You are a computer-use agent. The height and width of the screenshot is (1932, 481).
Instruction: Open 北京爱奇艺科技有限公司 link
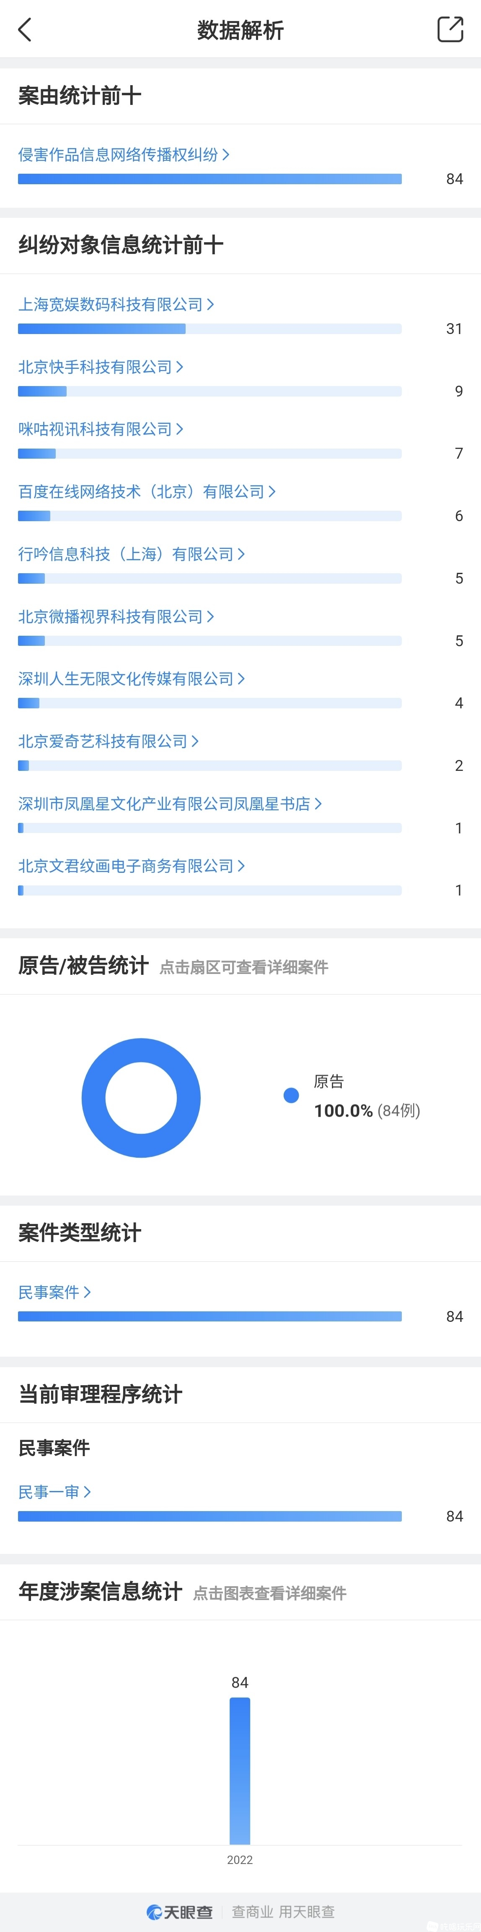tap(103, 741)
